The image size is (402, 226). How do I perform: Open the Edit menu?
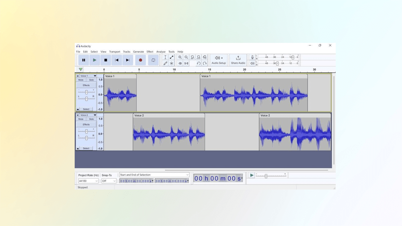point(85,52)
